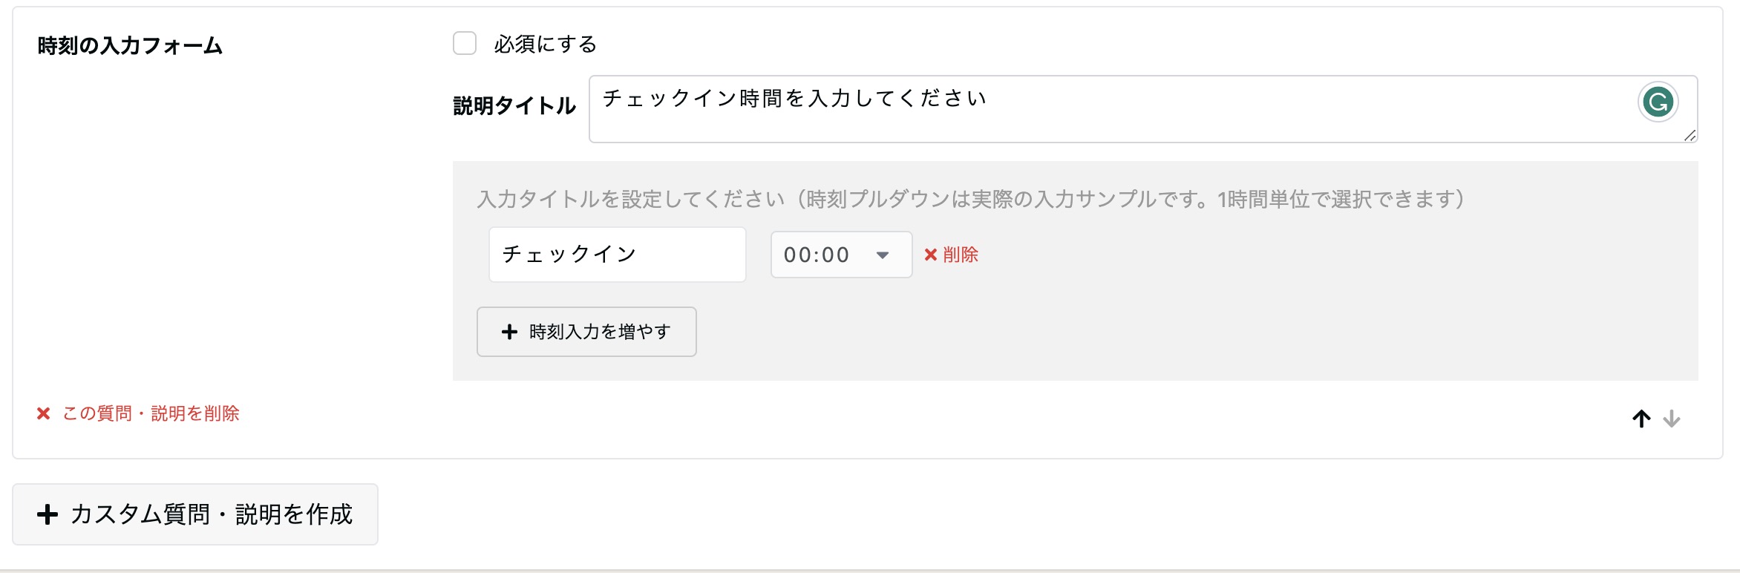The height and width of the screenshot is (573, 1740).
Task: Open the 00:00 time dropdown
Action: click(841, 255)
